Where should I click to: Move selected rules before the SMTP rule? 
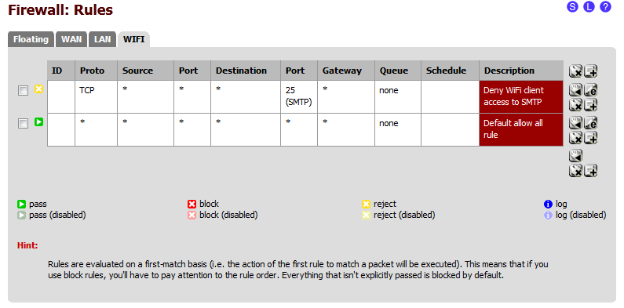click(x=575, y=90)
